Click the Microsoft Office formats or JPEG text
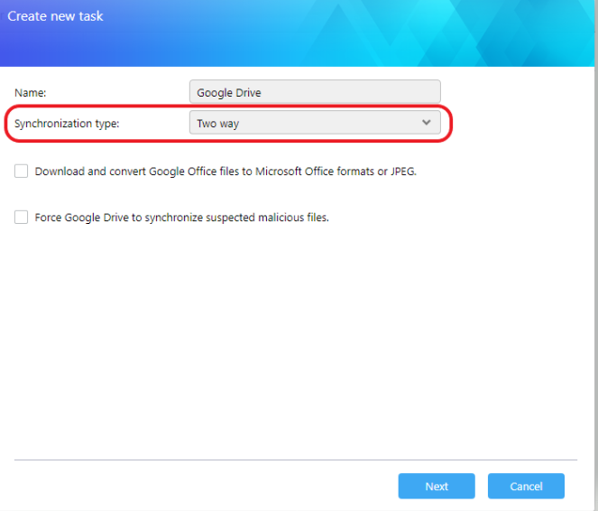The image size is (598, 511). 336,172
